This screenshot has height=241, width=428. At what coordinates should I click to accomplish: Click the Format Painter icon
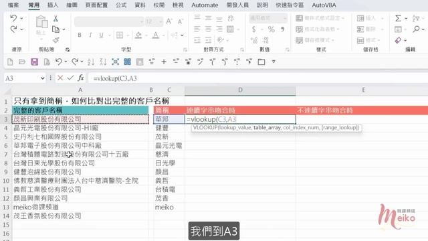pyautogui.click(x=56, y=40)
